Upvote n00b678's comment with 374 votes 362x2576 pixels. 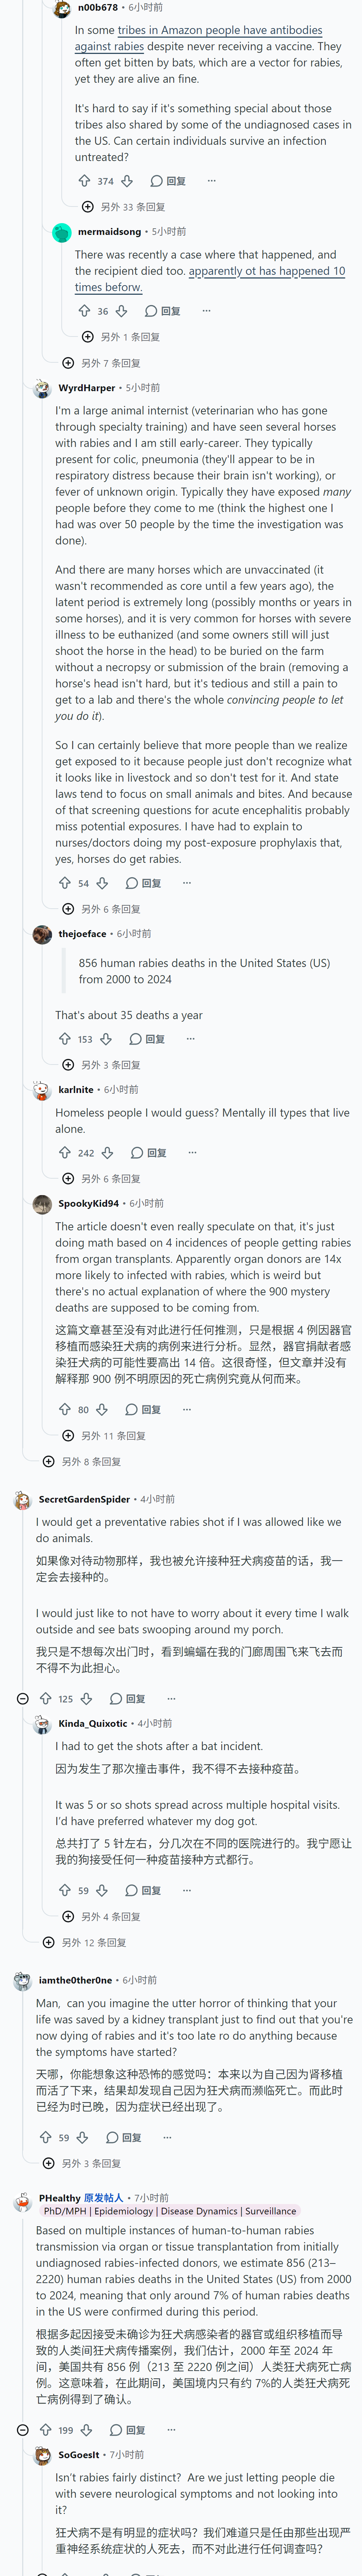point(84,181)
